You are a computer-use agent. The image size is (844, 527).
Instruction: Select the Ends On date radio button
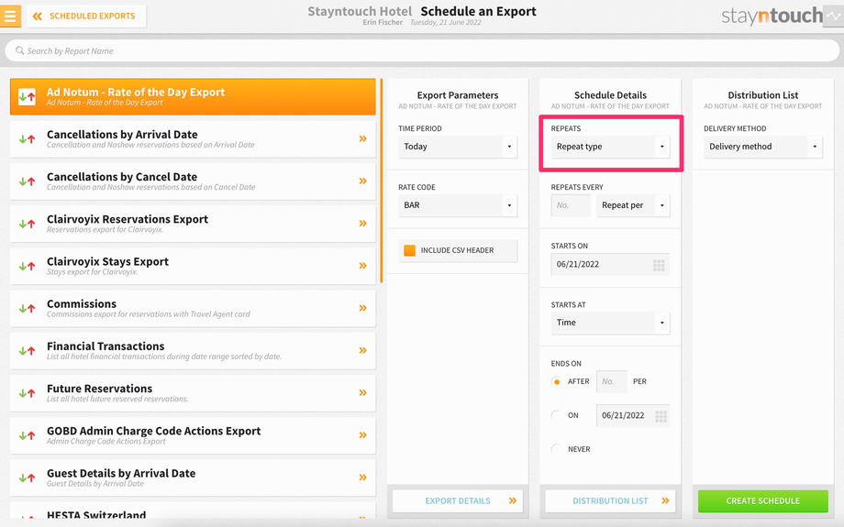click(557, 415)
